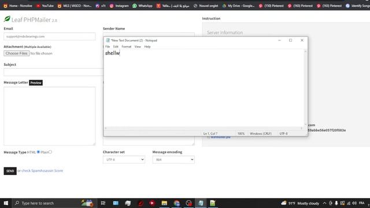This screenshot has width=370, height=208.
Task: Click the weather widget on taskbar
Action: point(300,203)
